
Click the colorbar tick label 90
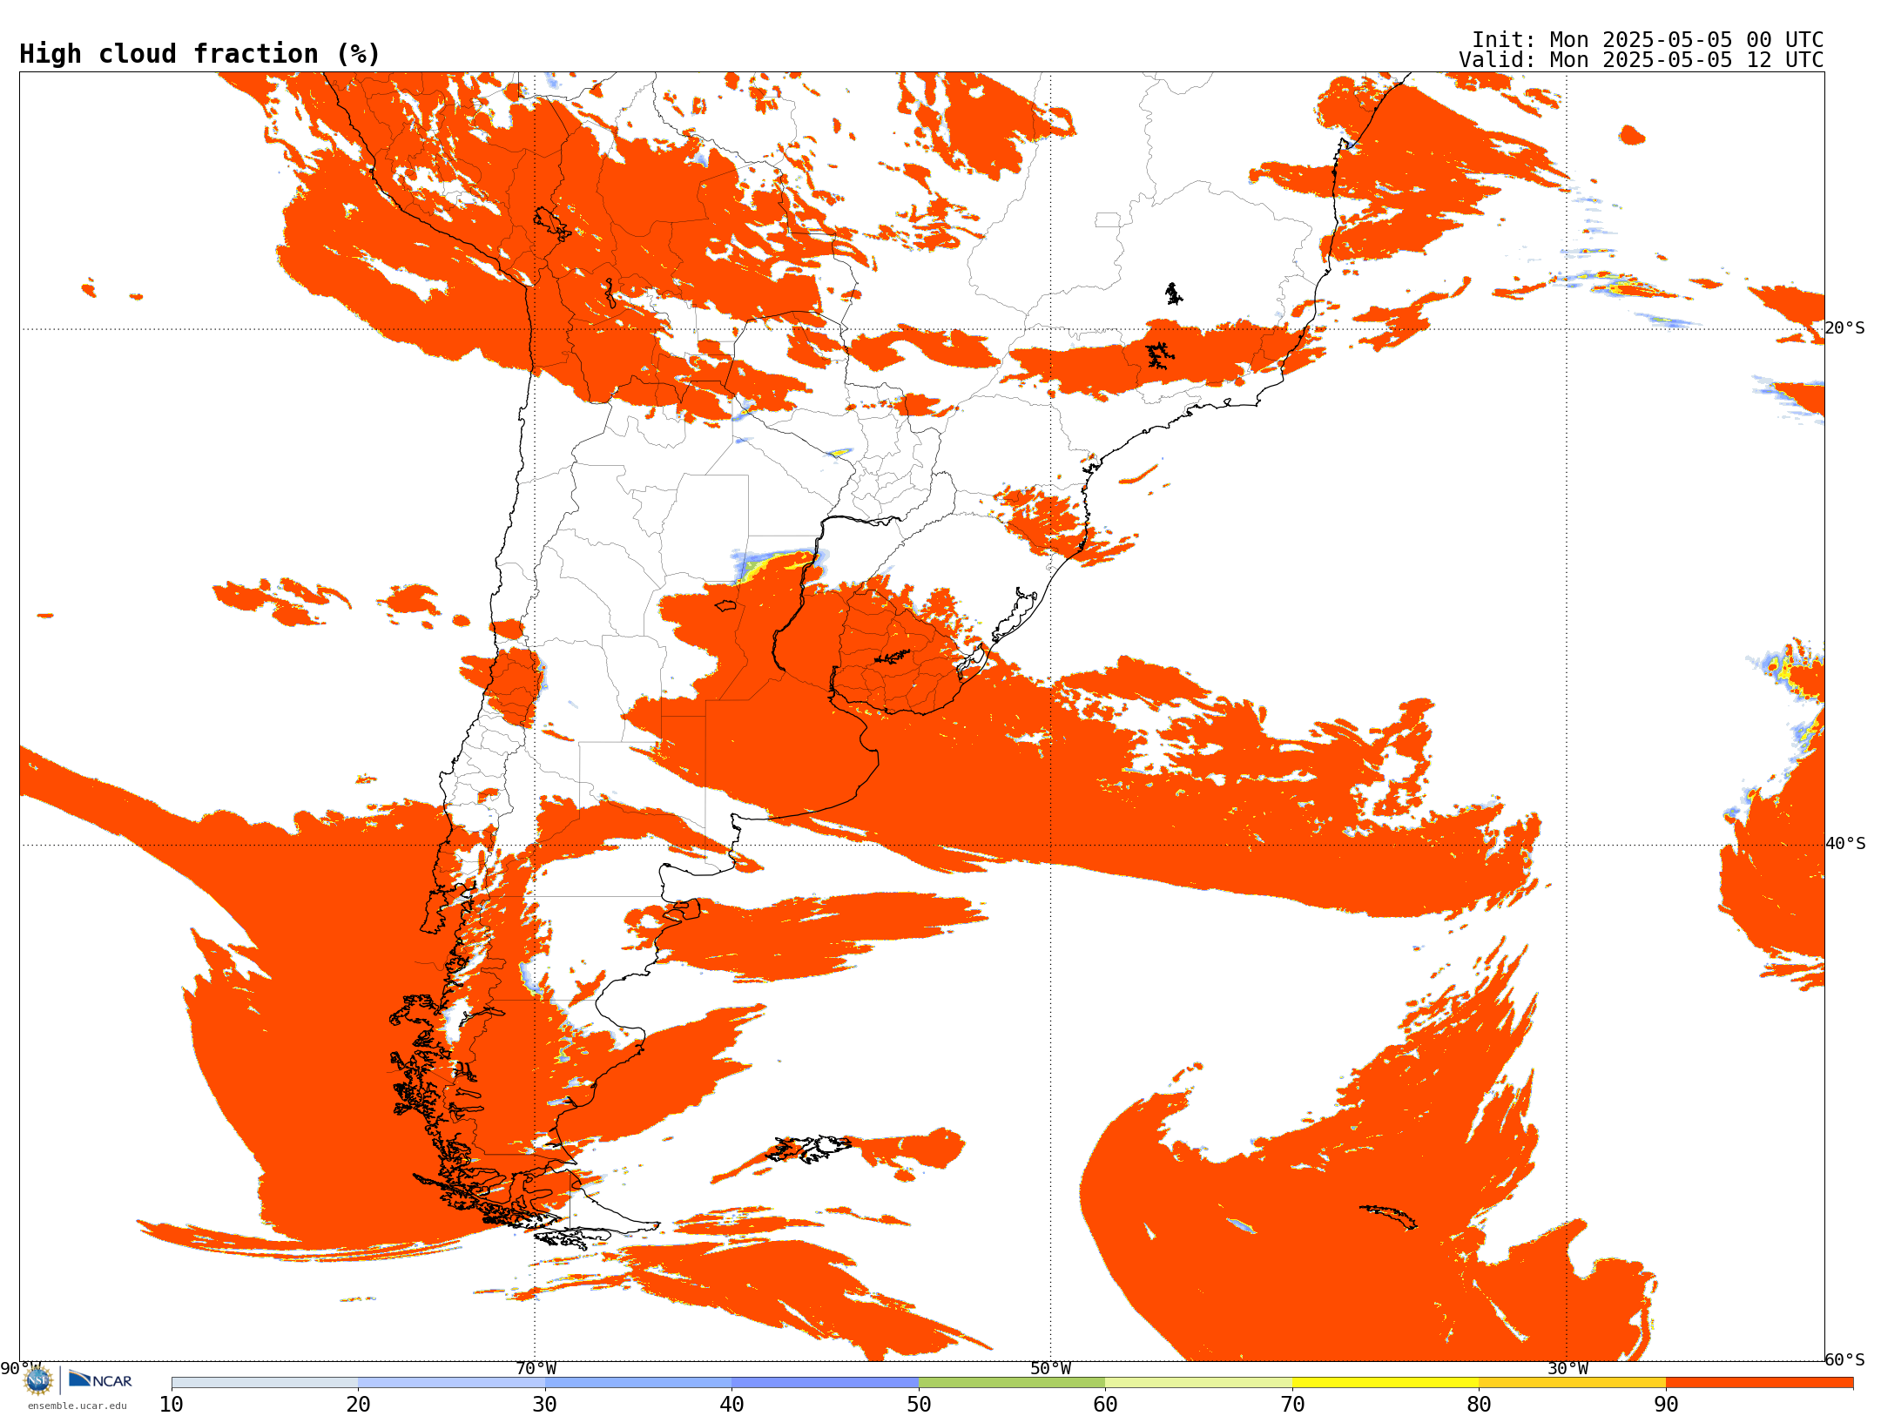coord(1666,1405)
